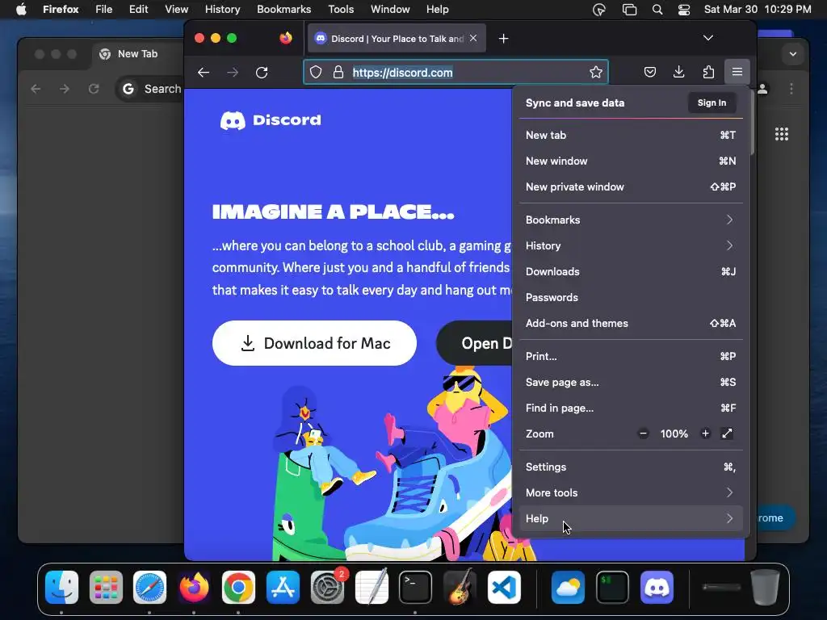Open Add-ons and themes
The image size is (827, 620).
(631, 323)
